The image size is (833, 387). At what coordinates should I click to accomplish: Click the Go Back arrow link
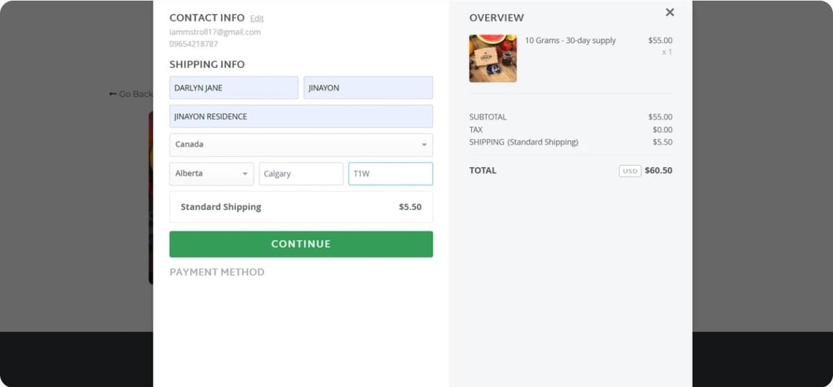[x=131, y=94]
